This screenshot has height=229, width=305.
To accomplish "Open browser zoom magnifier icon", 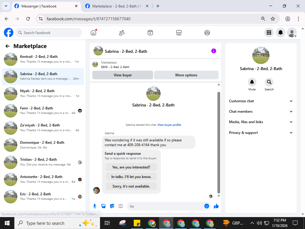I will [x=263, y=19].
